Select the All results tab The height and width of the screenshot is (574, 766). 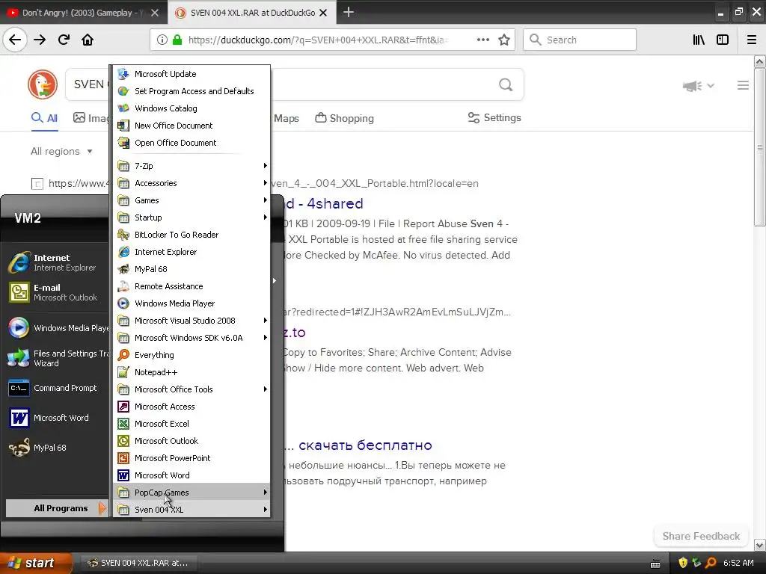click(44, 118)
